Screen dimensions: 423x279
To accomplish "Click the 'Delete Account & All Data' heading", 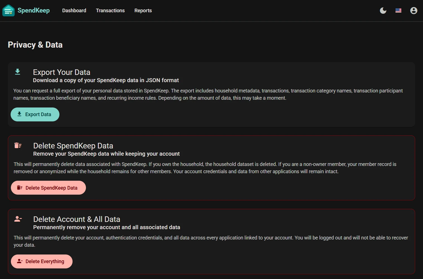I will (x=77, y=219).
